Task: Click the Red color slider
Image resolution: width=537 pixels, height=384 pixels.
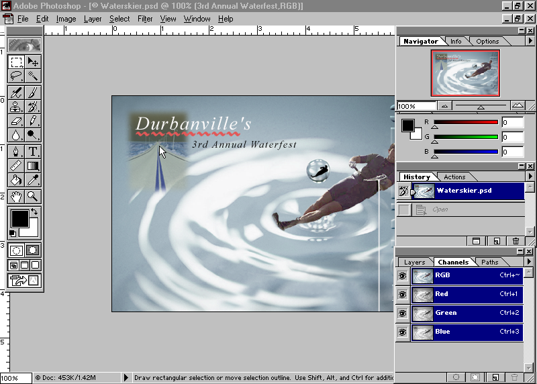Action: [x=466, y=122]
